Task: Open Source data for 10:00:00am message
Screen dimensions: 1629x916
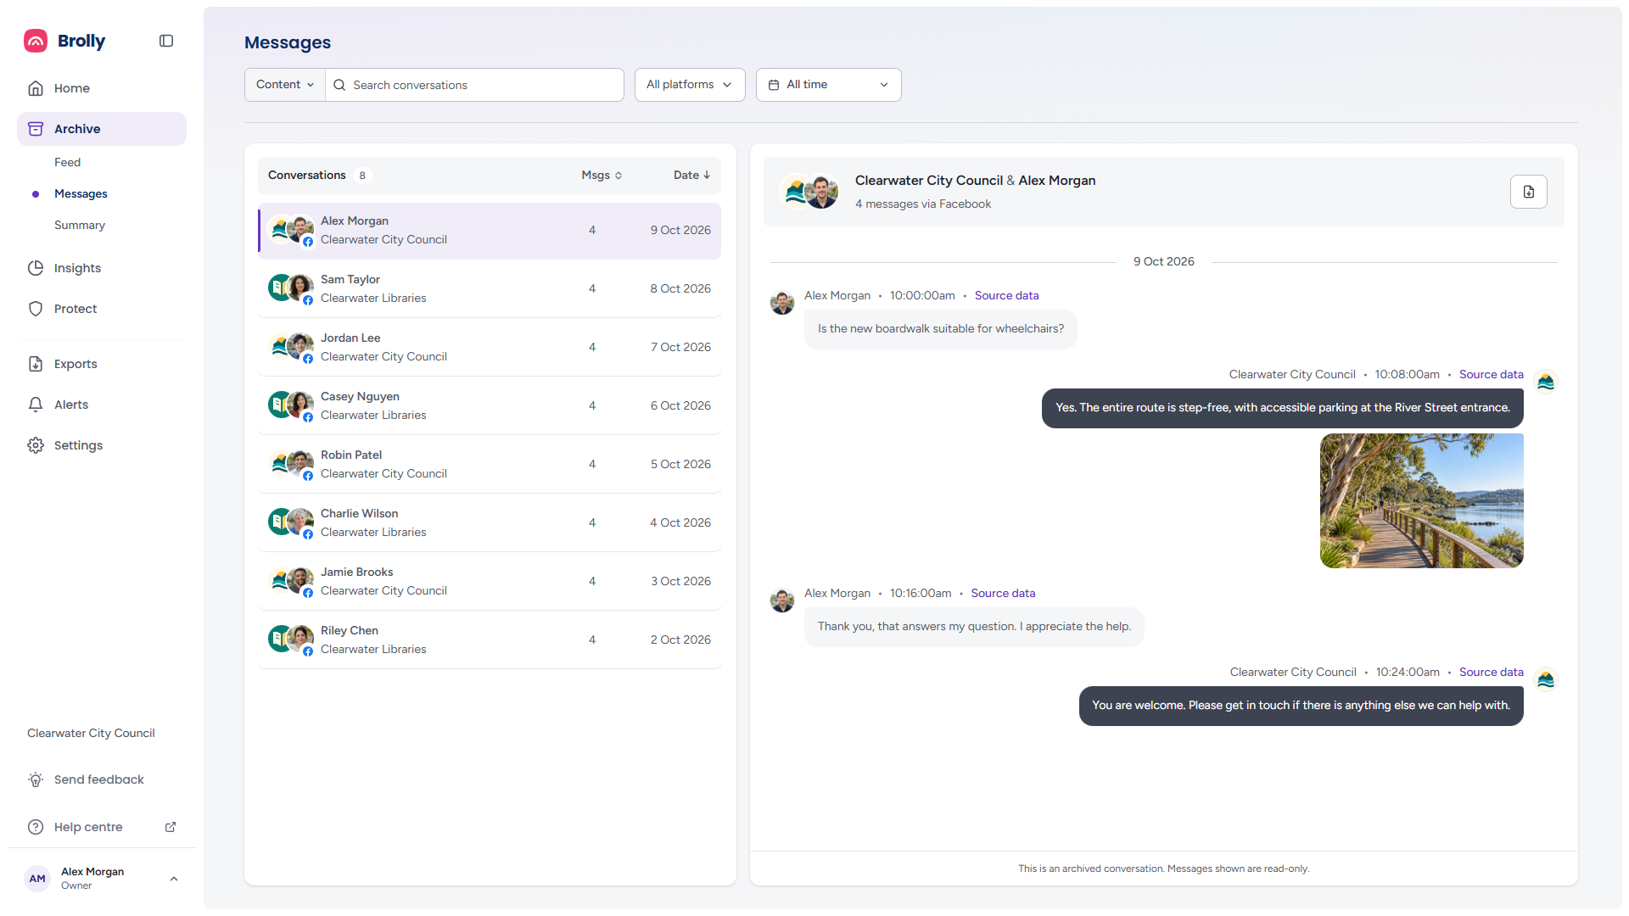Action: 1006,295
